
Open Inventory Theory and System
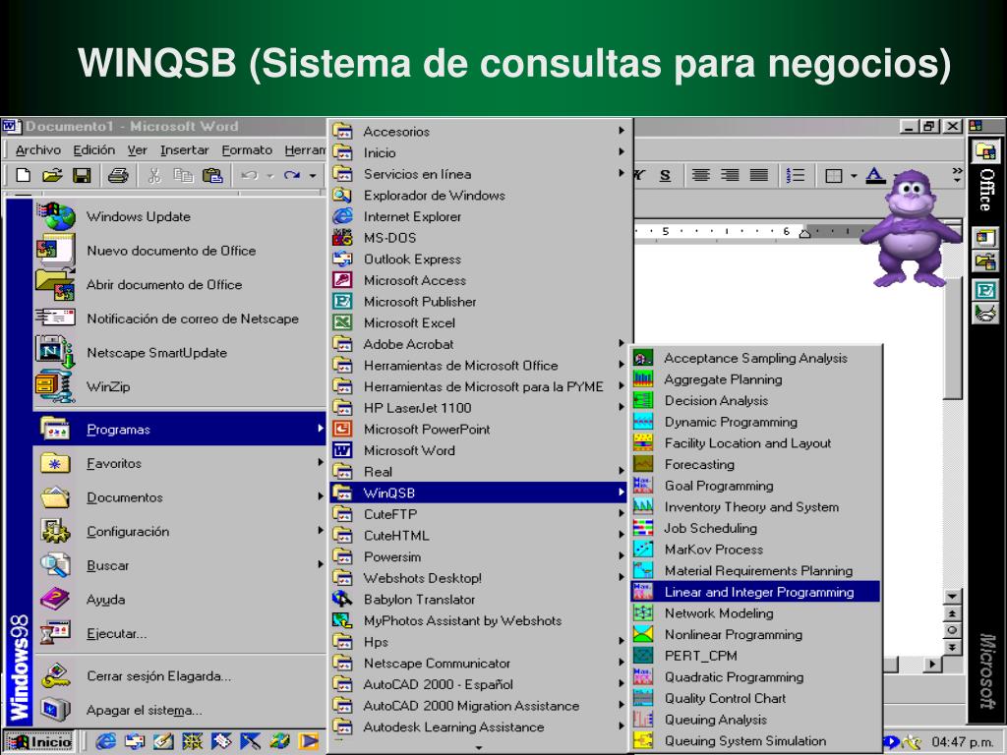click(755, 506)
